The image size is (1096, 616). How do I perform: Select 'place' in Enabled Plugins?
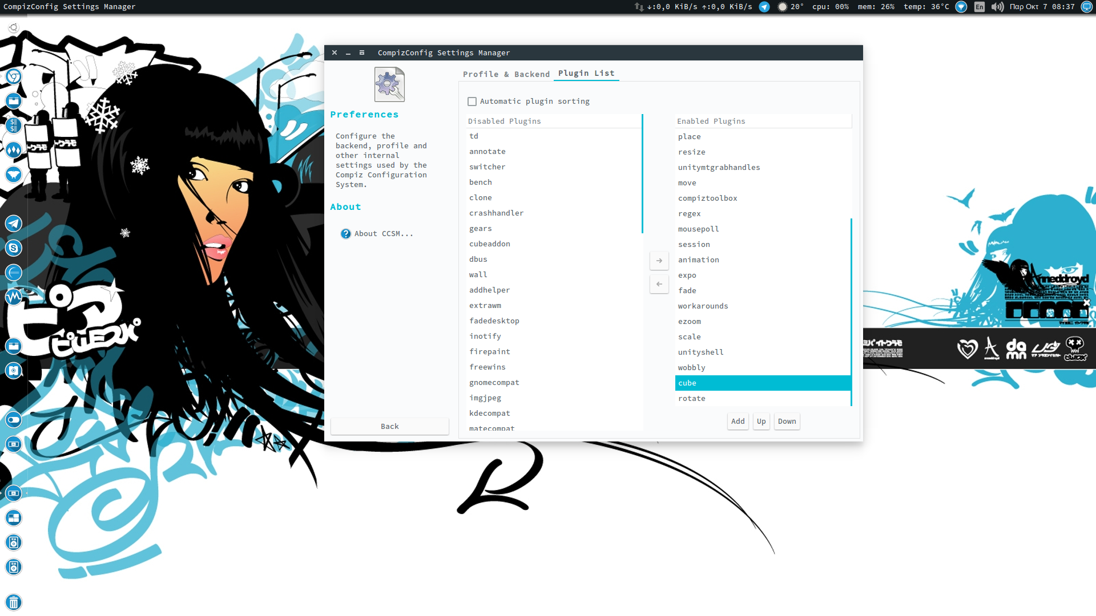click(763, 137)
